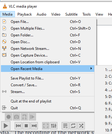Click the Stream broadcast icon

[4, 91]
